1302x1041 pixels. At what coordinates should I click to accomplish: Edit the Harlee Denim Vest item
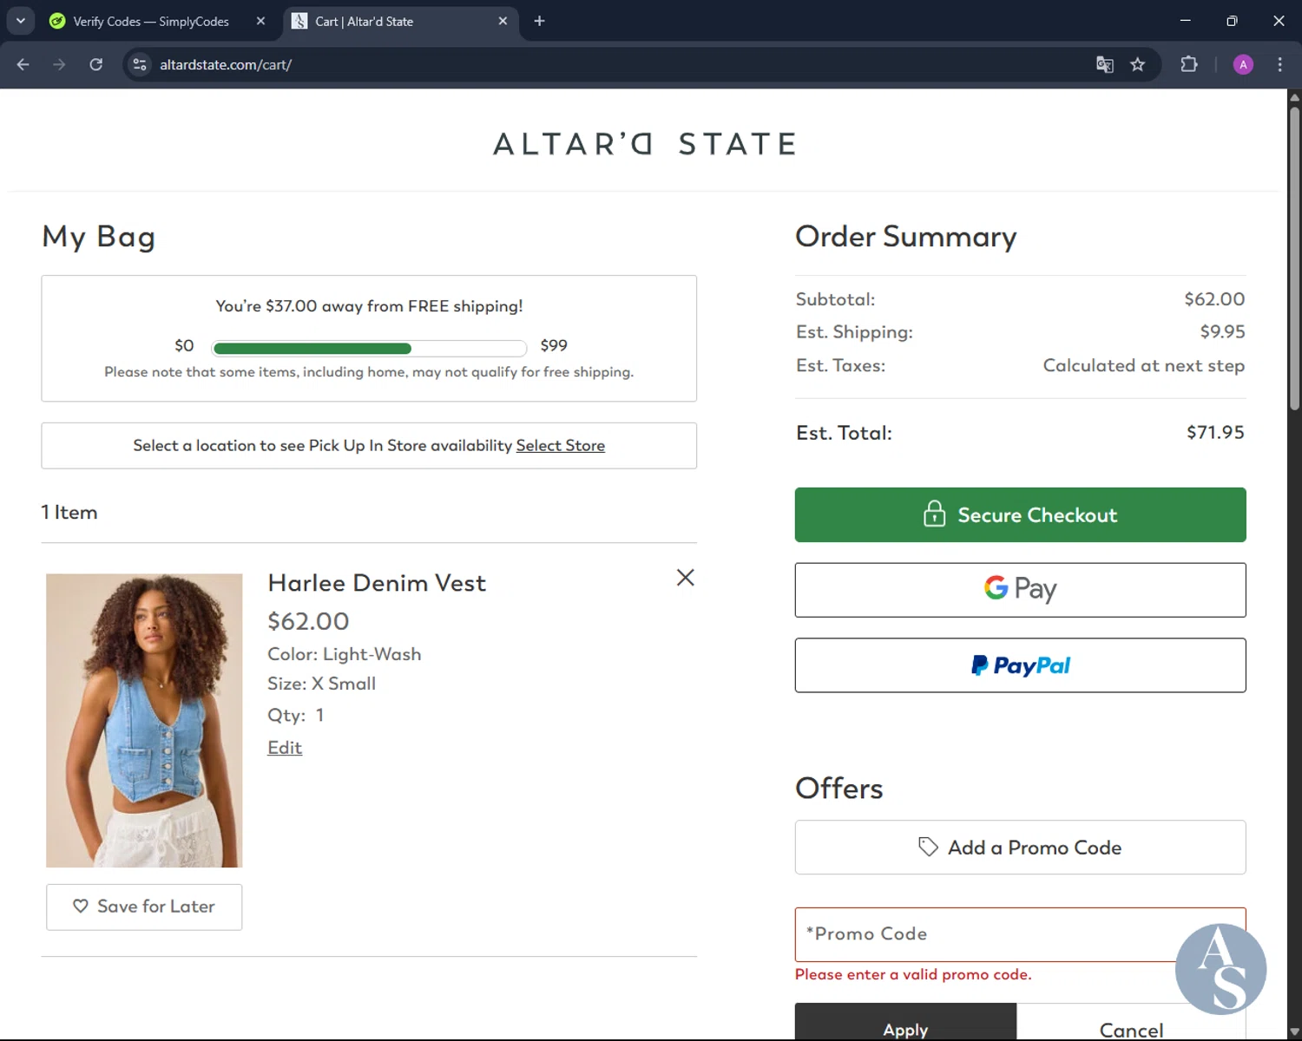[285, 747]
